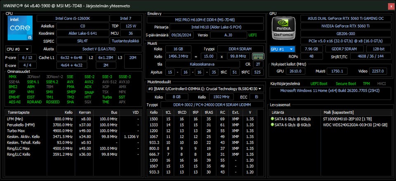396x181 pixels.
Task: Click the tCL column header
Action: pyautogui.click(x=168, y=112)
